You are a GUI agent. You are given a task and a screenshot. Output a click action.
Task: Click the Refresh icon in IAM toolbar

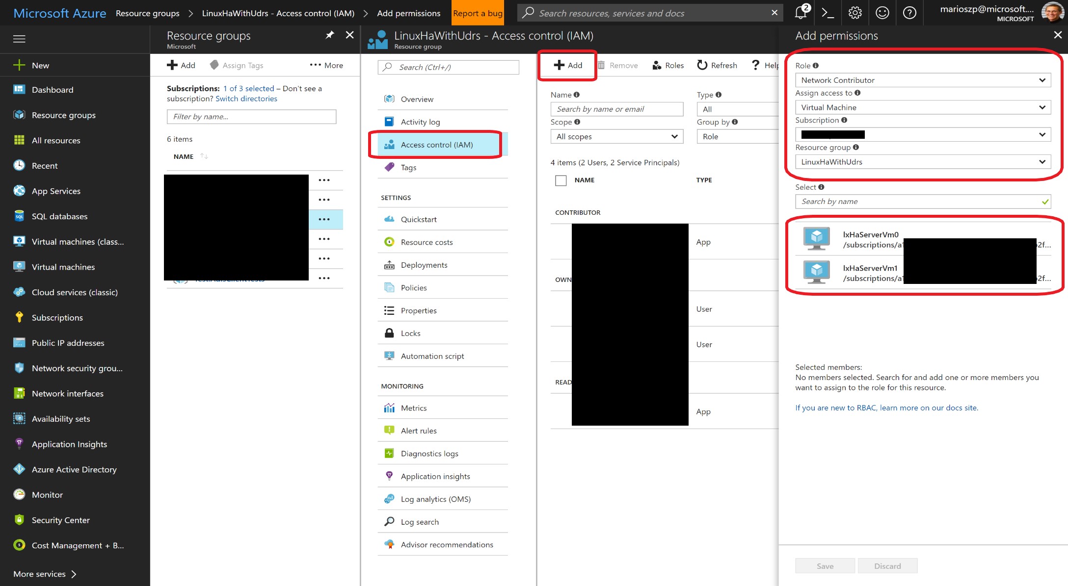click(x=717, y=65)
